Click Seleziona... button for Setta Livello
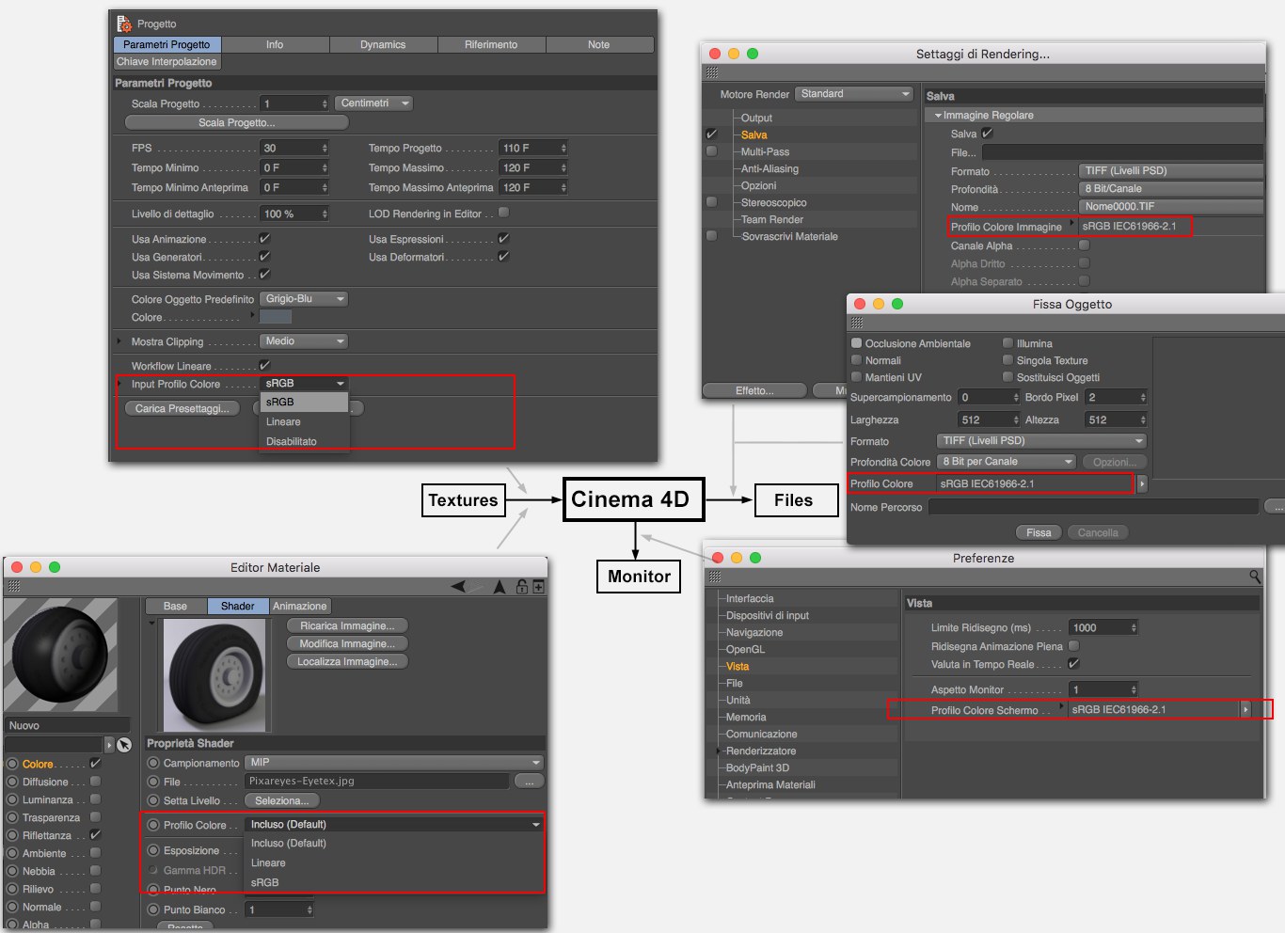This screenshot has height=933, width=1285. tap(282, 800)
